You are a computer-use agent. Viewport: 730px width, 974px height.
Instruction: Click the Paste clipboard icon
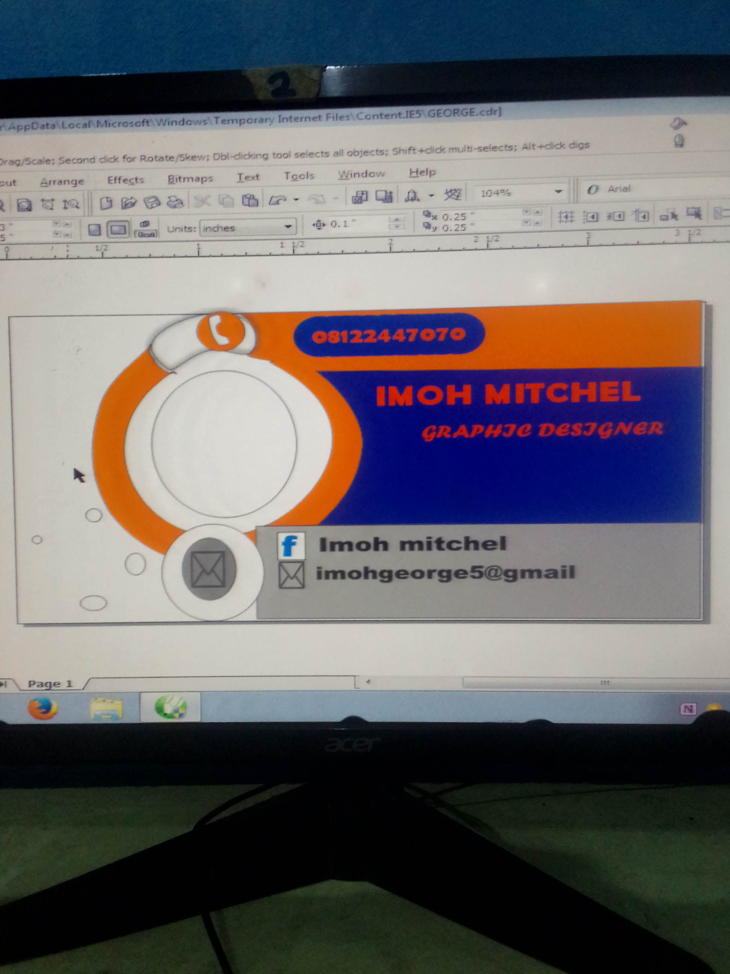point(250,200)
